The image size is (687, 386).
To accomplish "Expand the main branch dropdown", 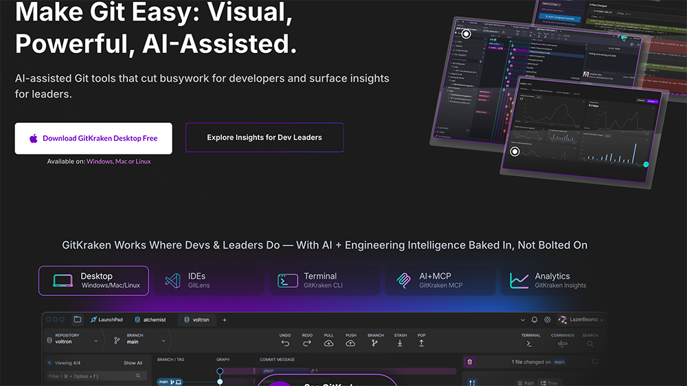I will [164, 341].
